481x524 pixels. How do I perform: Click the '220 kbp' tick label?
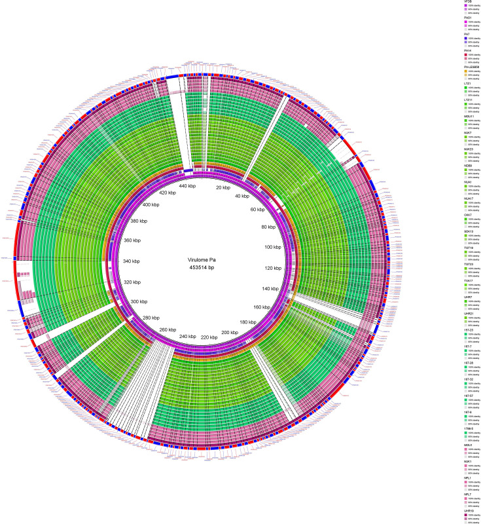pyautogui.click(x=209, y=337)
